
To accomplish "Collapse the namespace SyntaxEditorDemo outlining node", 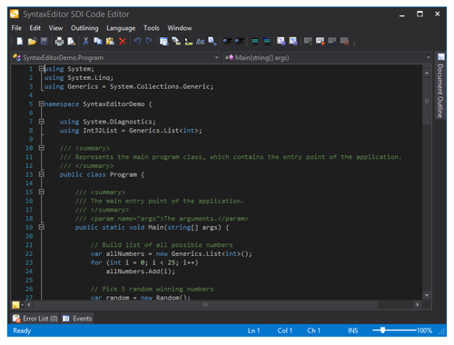I will coord(42,103).
